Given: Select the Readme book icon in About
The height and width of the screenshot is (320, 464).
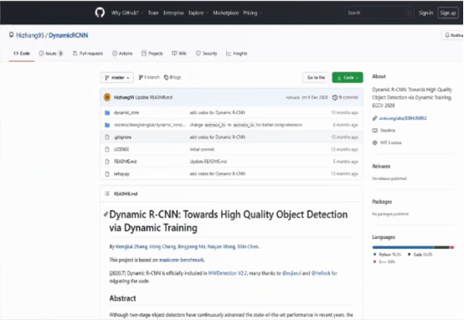Looking at the screenshot, I should pos(374,130).
